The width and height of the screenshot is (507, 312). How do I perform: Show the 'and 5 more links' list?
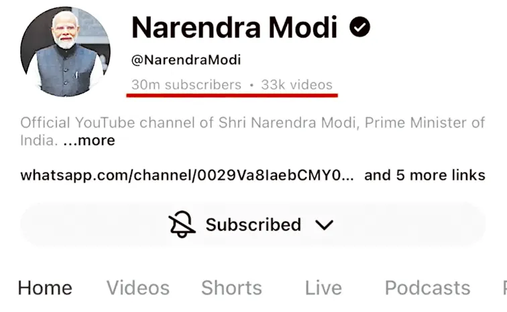(x=425, y=175)
